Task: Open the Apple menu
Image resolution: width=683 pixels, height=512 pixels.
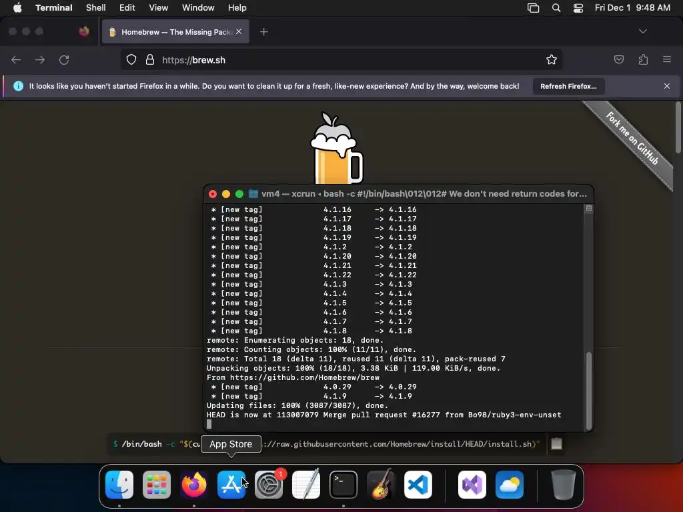Action: pyautogui.click(x=17, y=8)
